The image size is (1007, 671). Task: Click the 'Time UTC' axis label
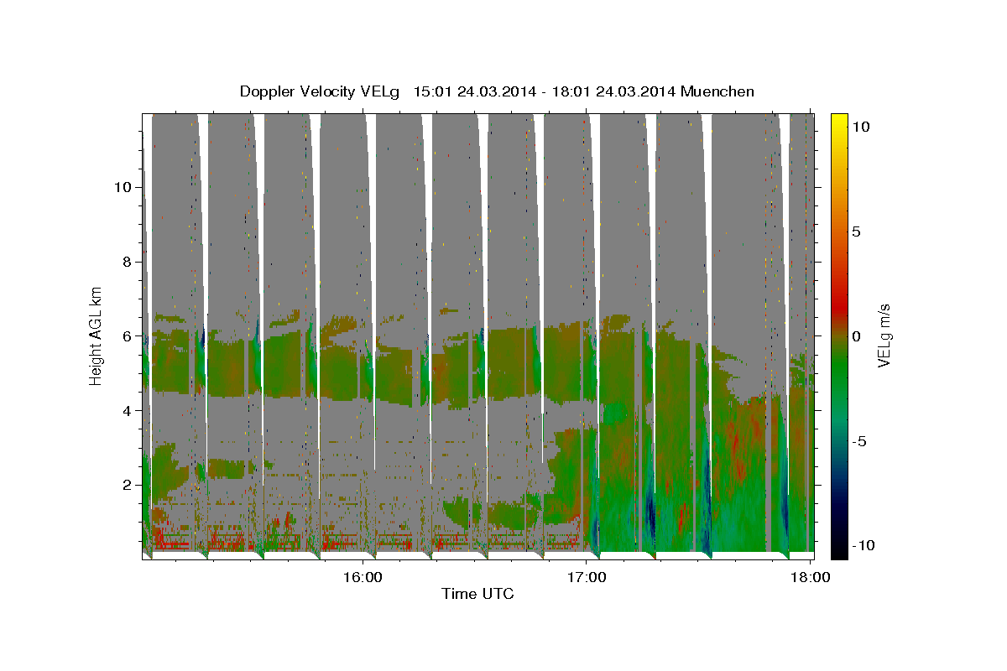tap(477, 594)
